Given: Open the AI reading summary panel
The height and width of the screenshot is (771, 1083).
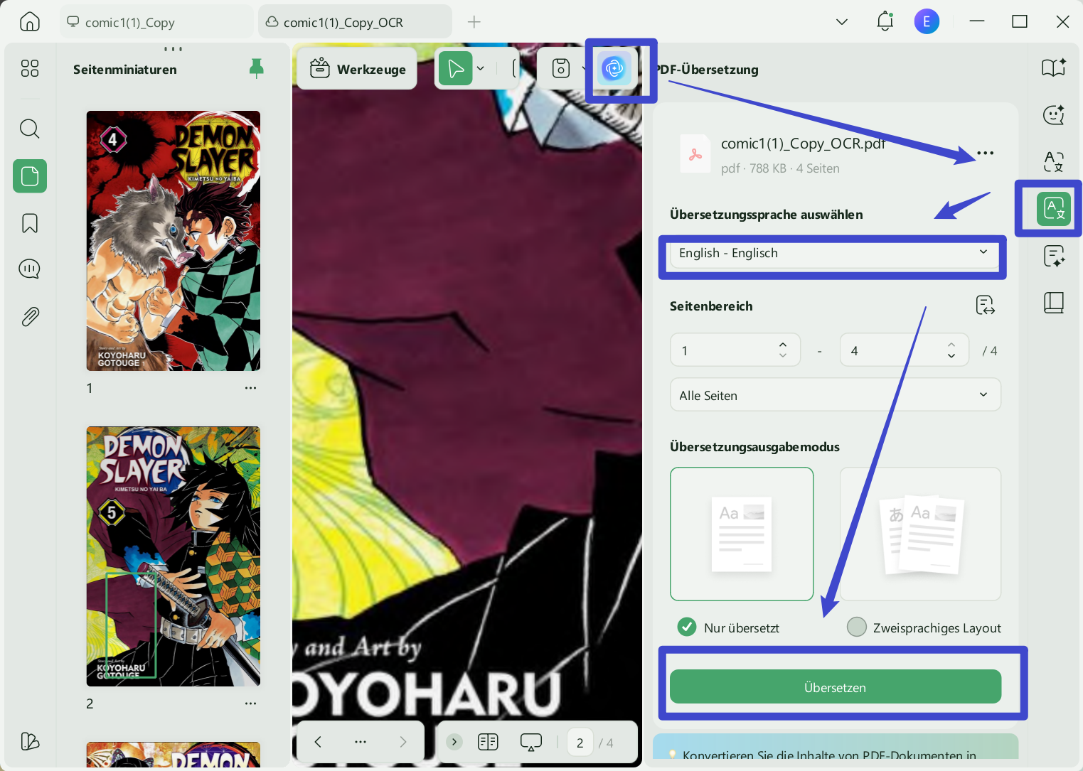Looking at the screenshot, I should tap(1053, 68).
